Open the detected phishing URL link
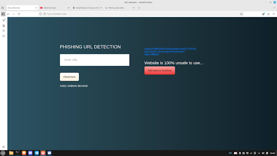Viewport: 277px width, 156px height. click(x=170, y=52)
